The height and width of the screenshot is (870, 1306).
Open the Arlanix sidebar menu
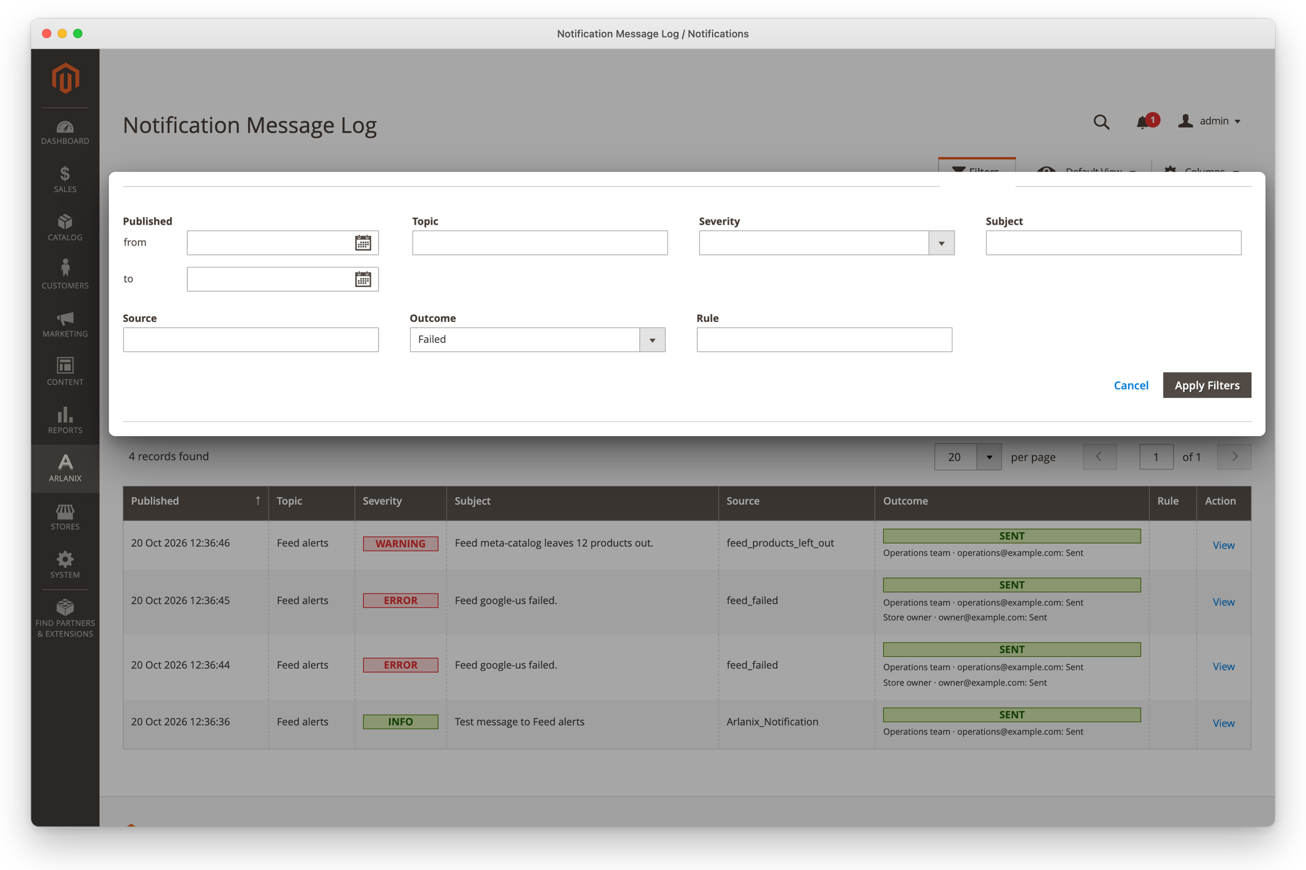click(65, 468)
